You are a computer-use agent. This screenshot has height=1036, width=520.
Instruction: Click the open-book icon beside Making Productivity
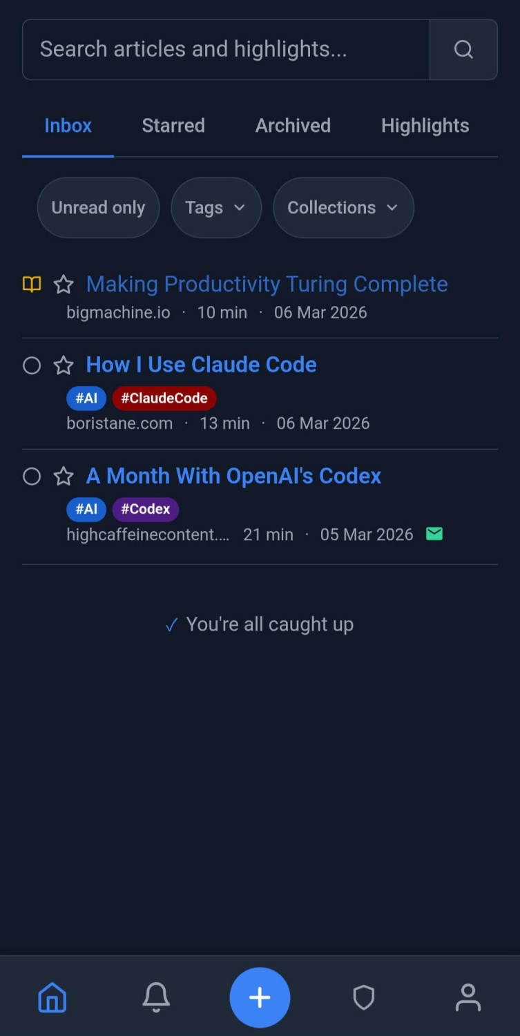pyautogui.click(x=32, y=285)
